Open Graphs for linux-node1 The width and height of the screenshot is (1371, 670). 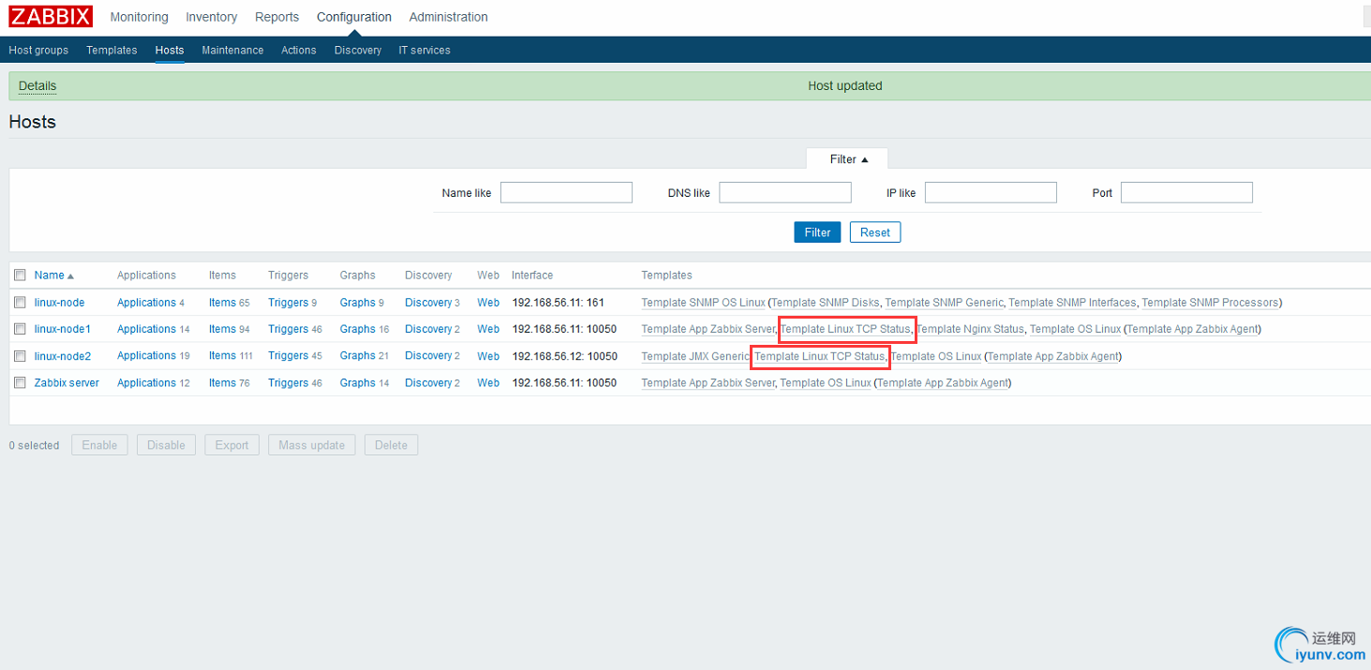coord(358,329)
